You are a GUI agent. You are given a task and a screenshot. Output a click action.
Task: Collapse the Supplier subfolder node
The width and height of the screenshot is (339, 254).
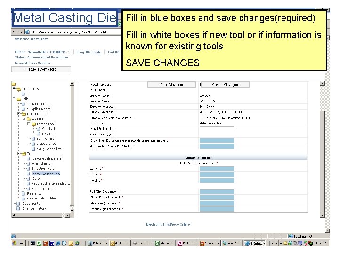pyautogui.click(x=24, y=119)
